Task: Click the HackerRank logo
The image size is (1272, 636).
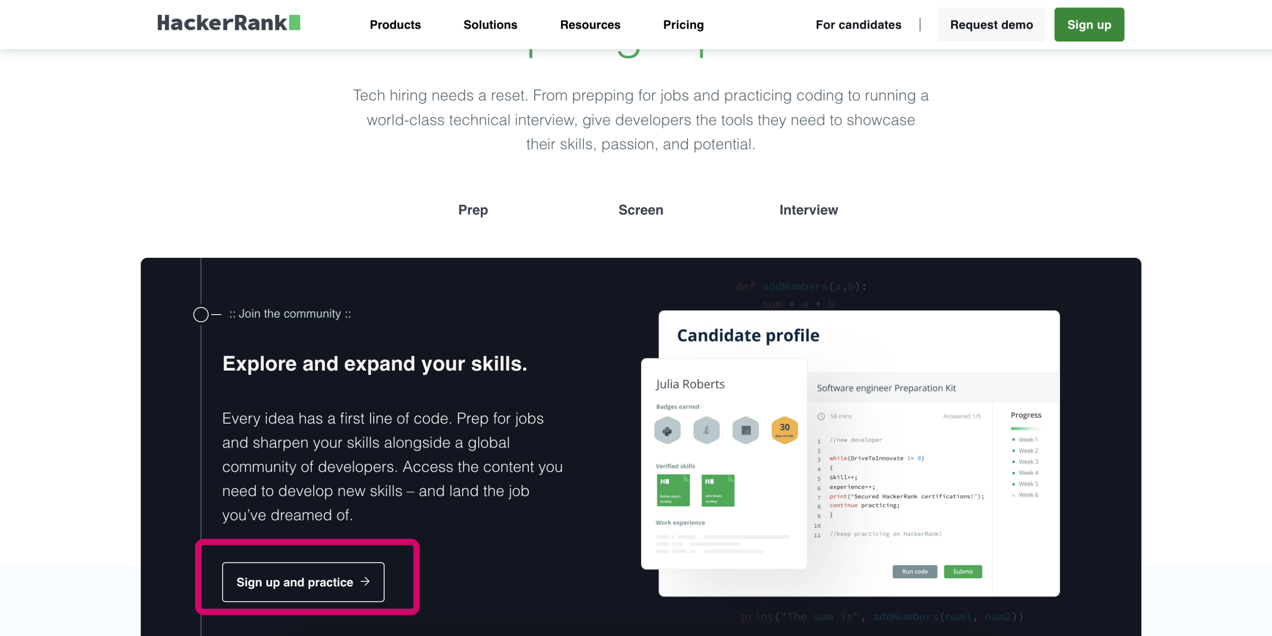Action: (228, 23)
